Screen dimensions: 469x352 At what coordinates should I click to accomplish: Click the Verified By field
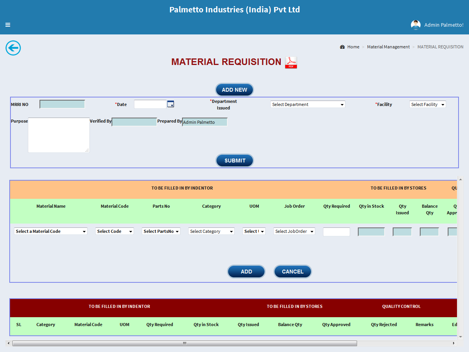(134, 122)
